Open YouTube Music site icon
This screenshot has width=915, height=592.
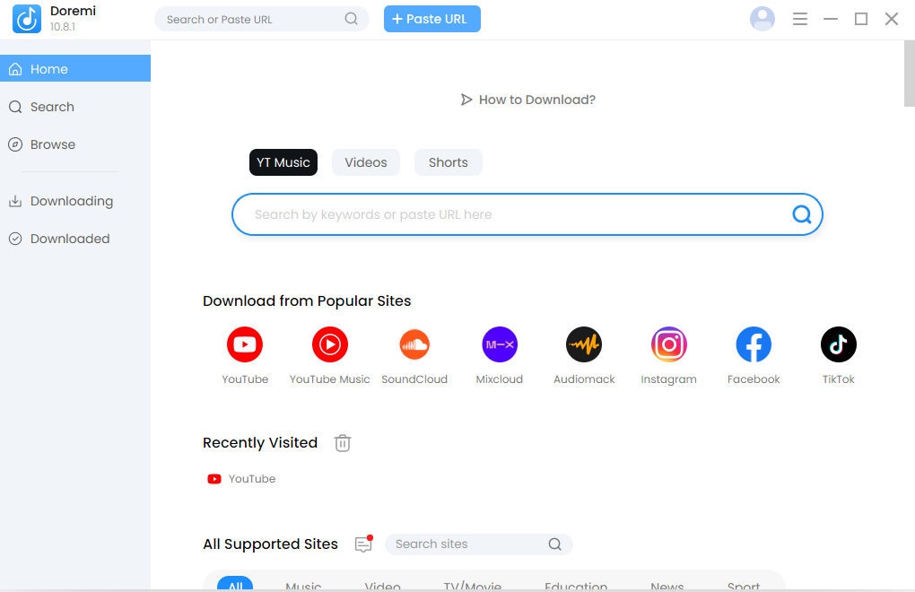[x=330, y=344]
